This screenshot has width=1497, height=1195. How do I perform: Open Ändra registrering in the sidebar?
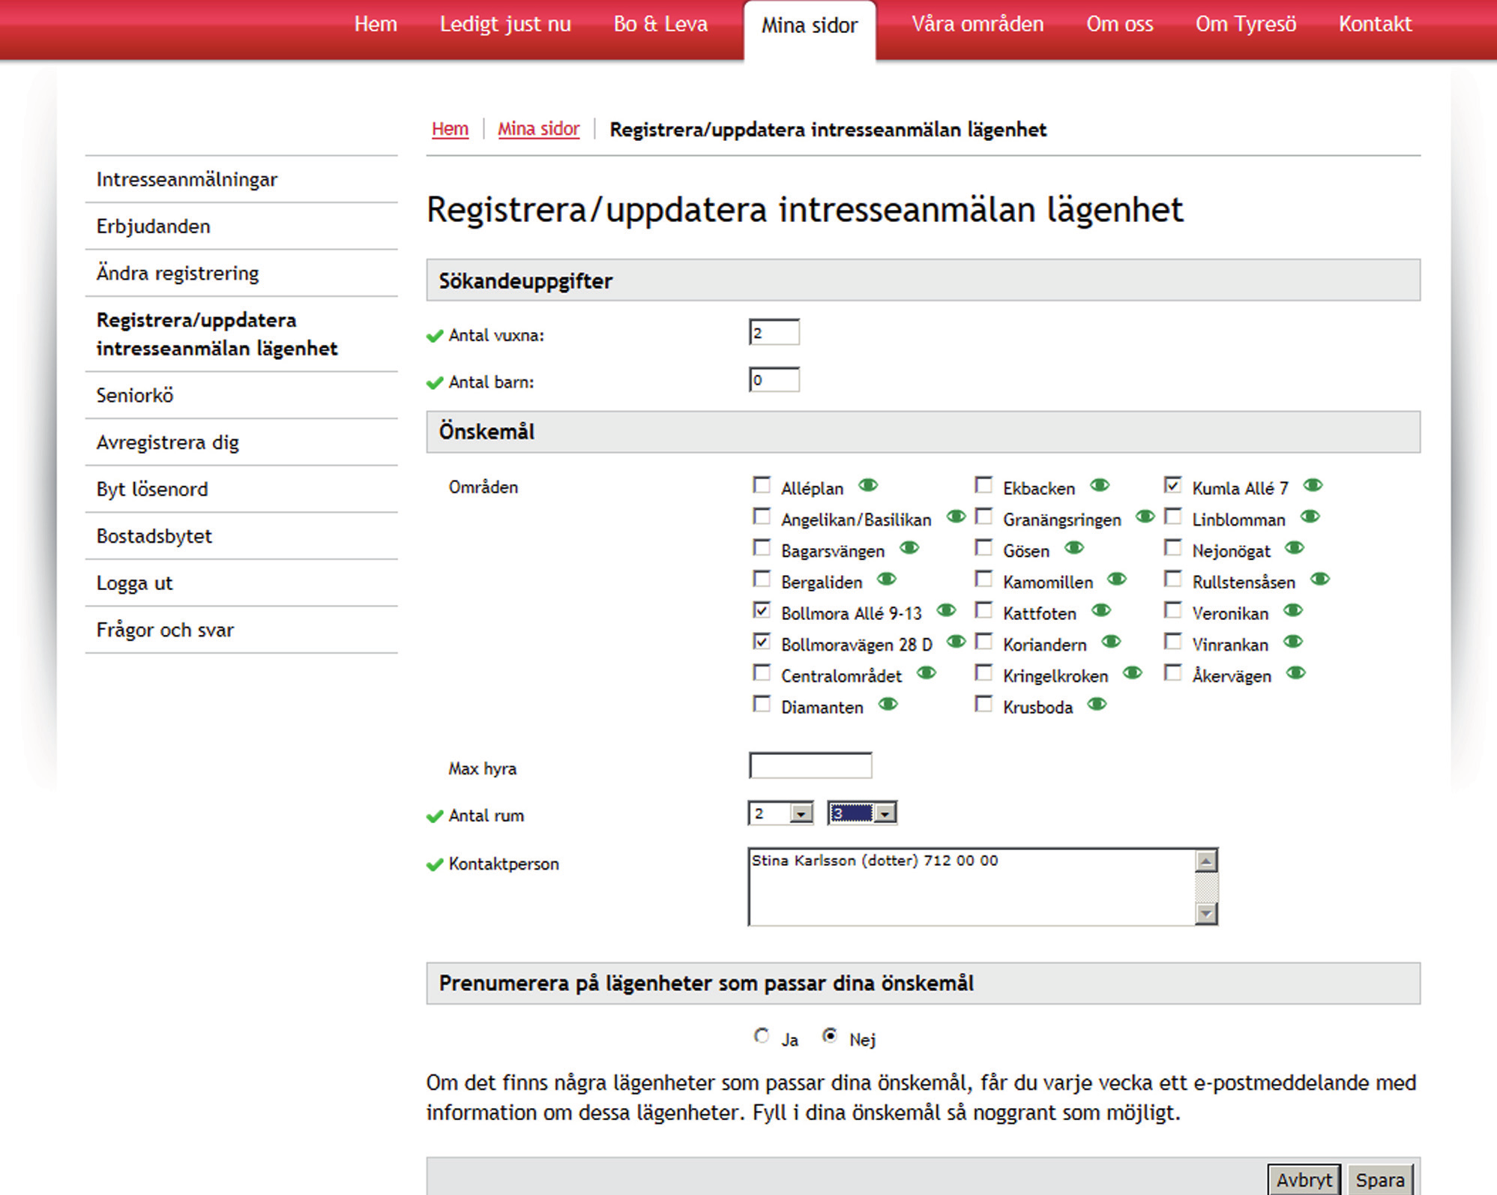click(x=241, y=273)
